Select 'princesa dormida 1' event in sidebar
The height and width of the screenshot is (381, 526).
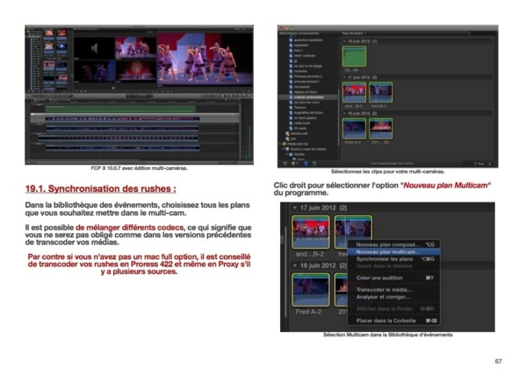306,81
